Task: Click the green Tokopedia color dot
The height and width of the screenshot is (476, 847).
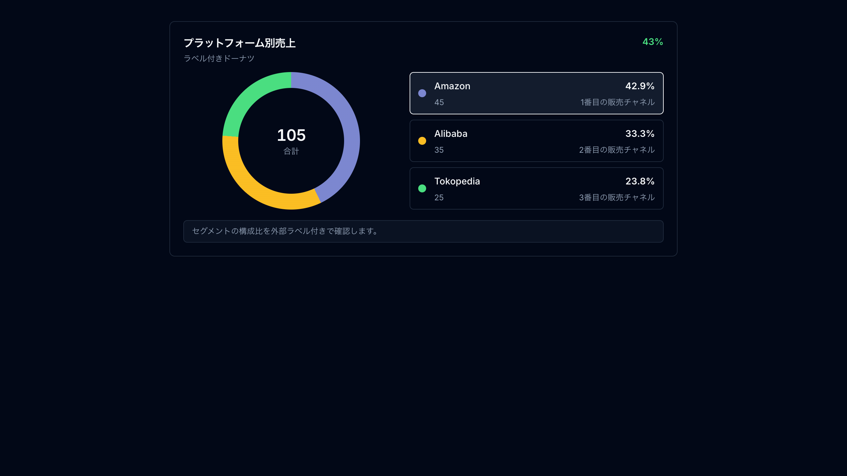Action: (422, 188)
